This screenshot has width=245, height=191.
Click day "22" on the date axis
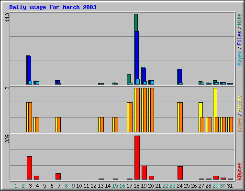click(x=165, y=186)
